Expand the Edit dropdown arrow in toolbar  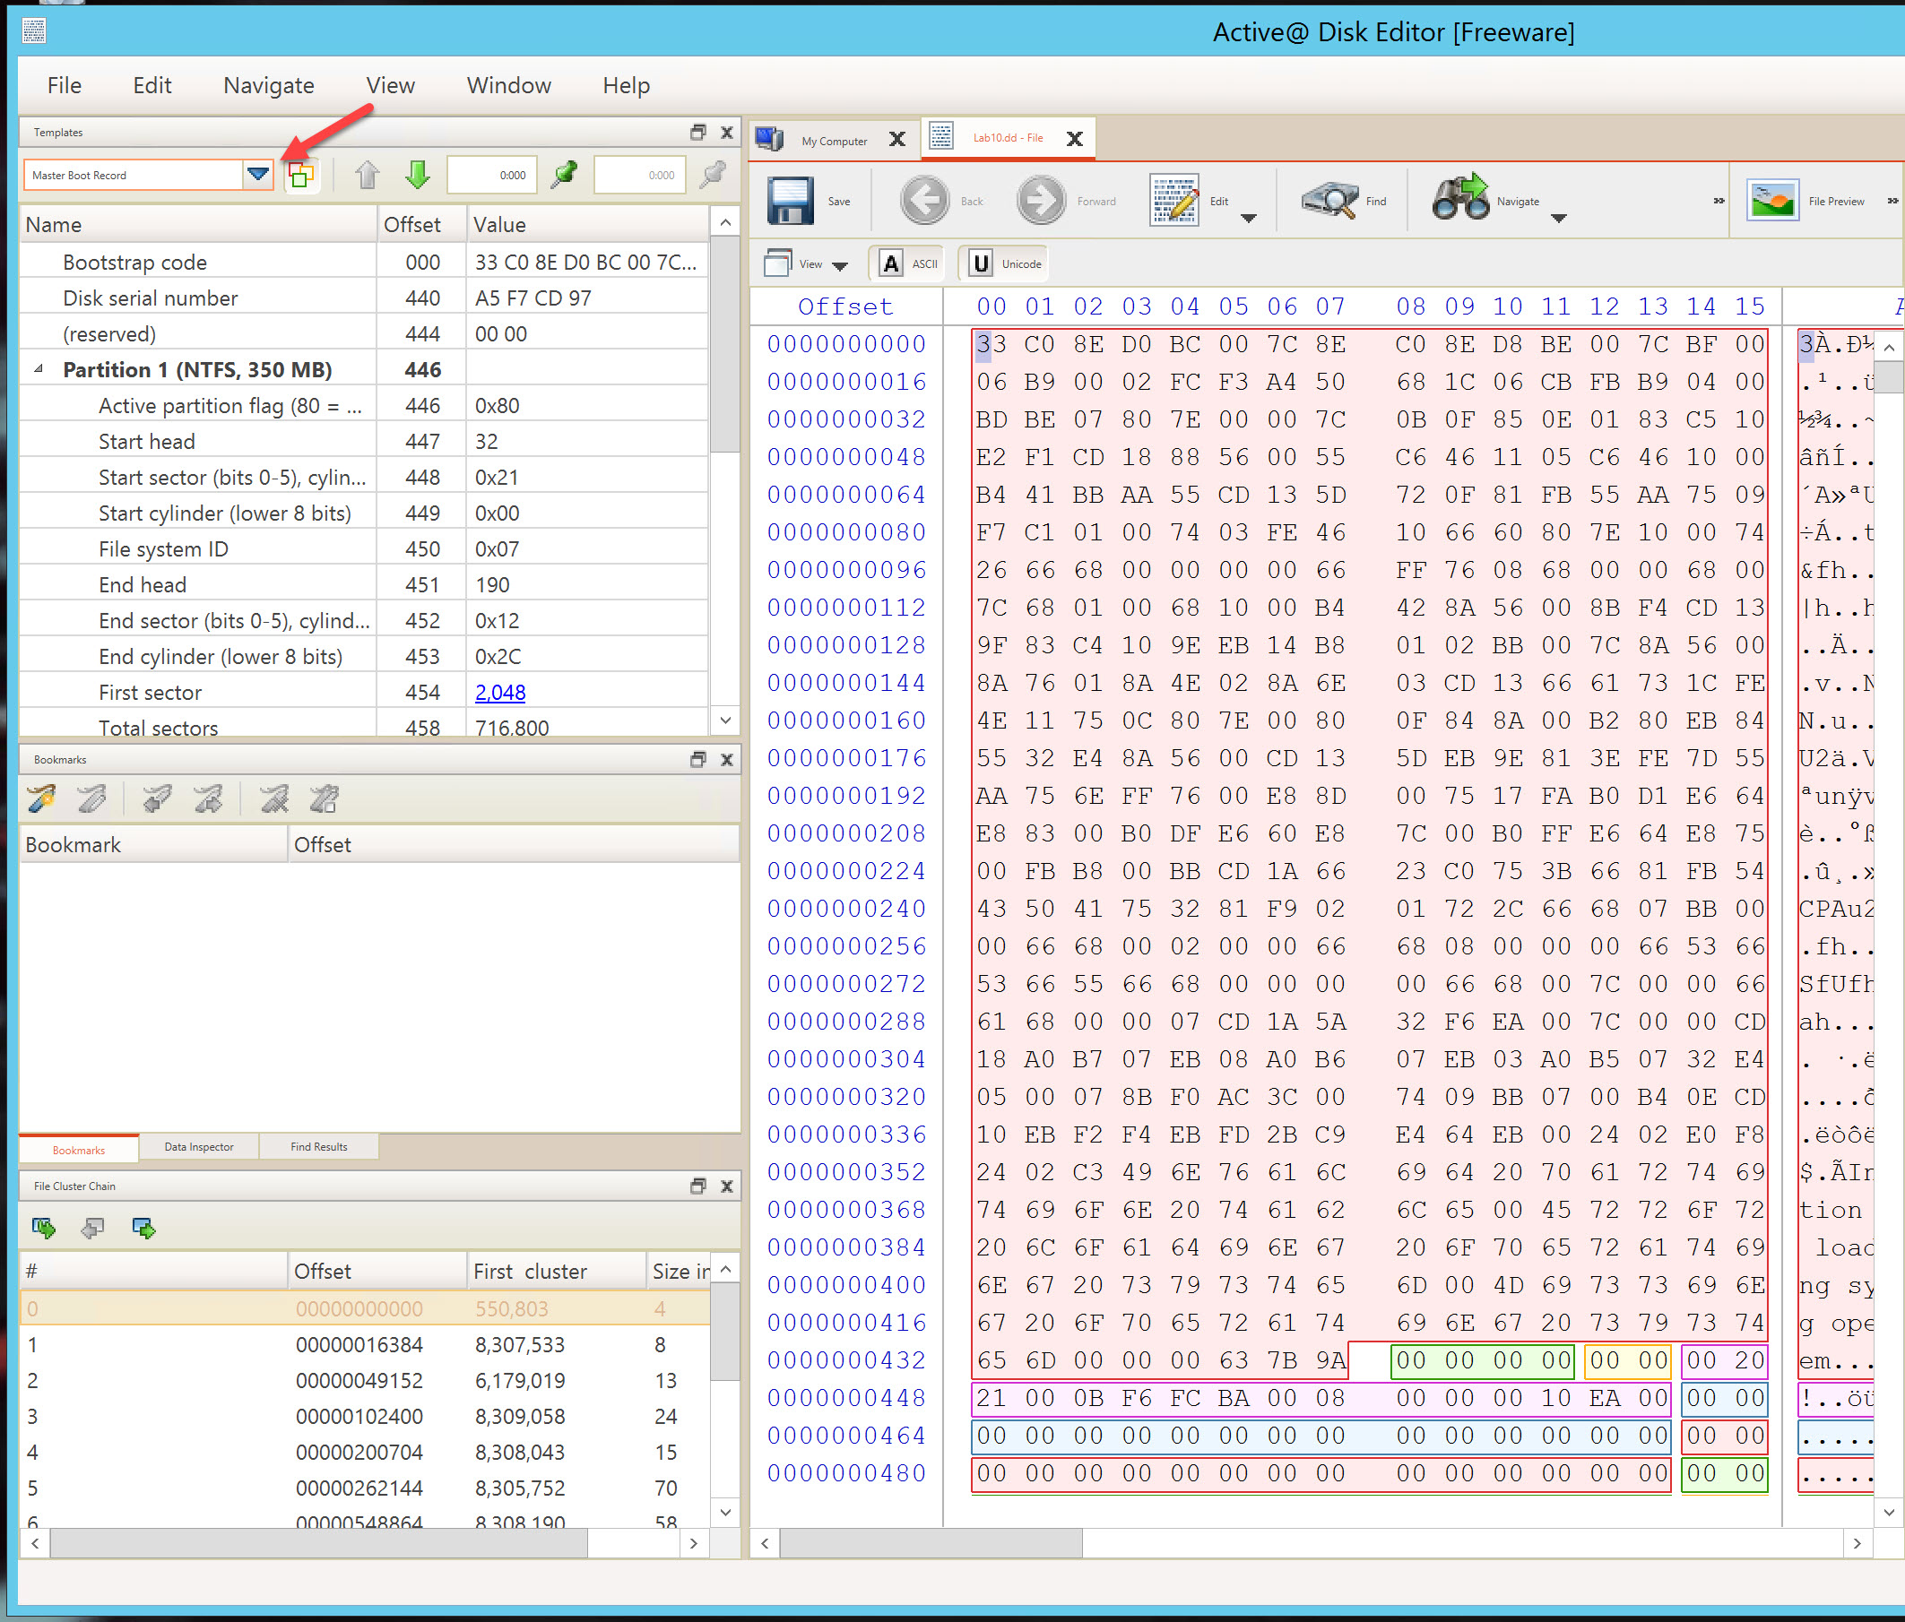[x=1248, y=219]
